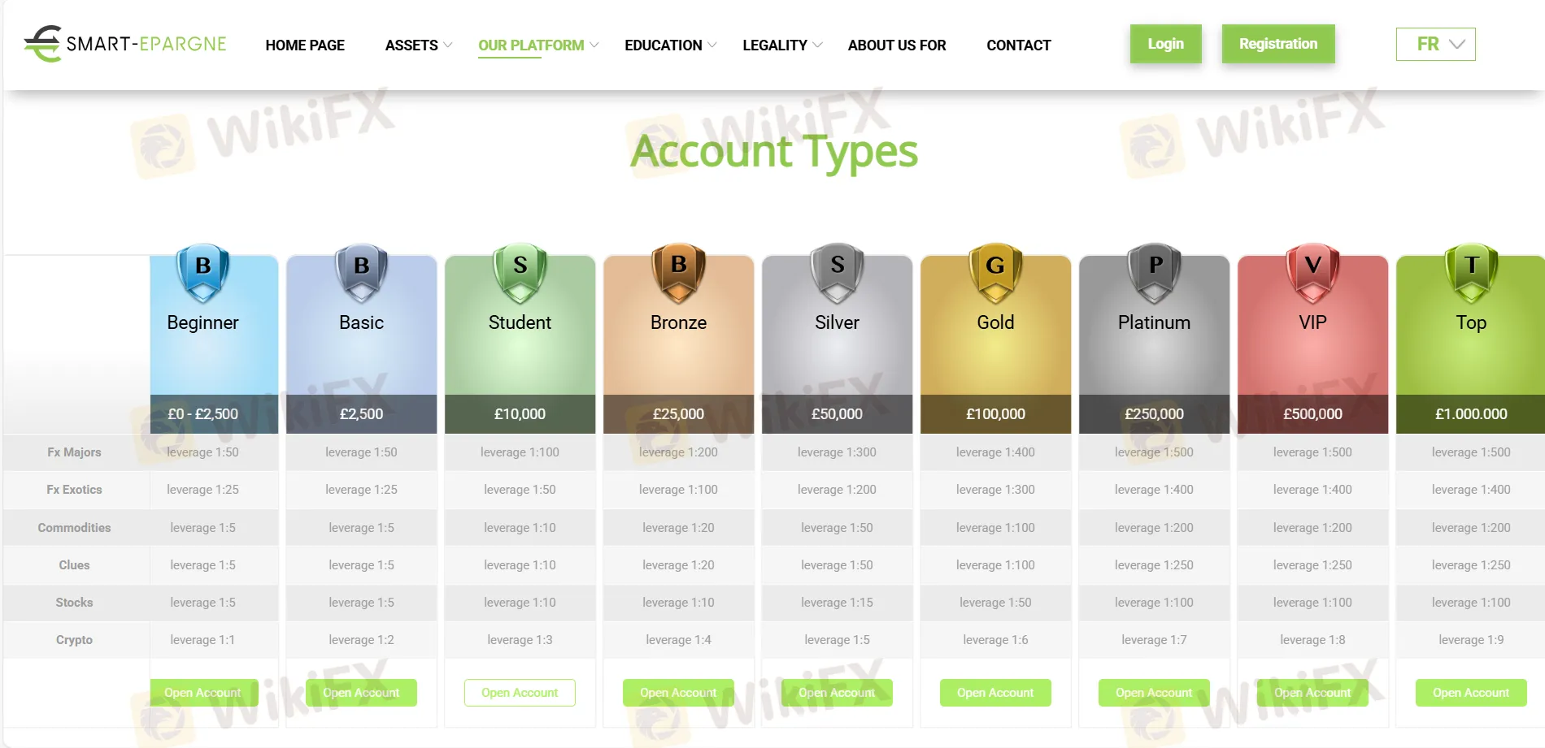The width and height of the screenshot is (1545, 748).
Task: Expand the Legality menu
Action: point(782,45)
